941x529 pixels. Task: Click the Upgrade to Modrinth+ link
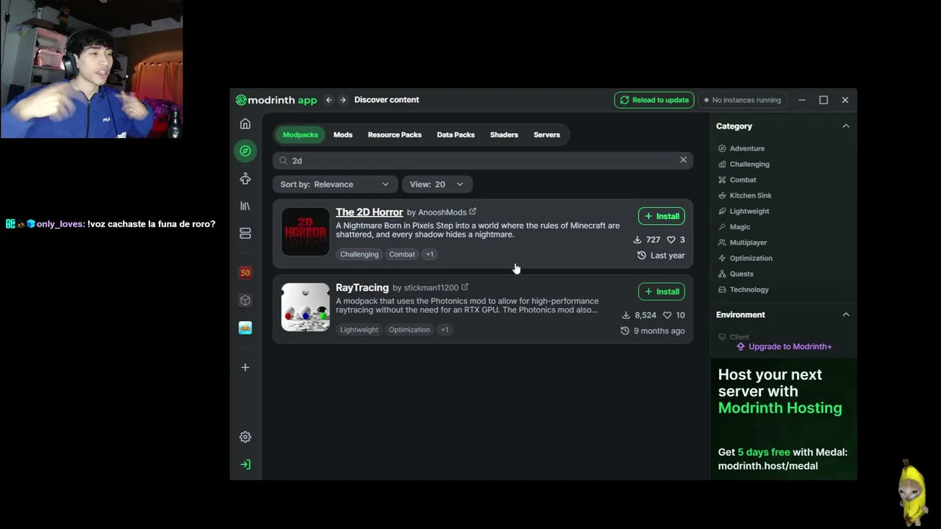[x=784, y=347]
